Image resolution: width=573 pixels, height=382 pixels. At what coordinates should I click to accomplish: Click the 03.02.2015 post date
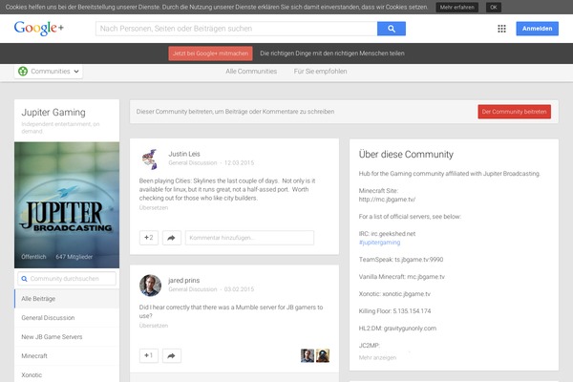(239, 289)
